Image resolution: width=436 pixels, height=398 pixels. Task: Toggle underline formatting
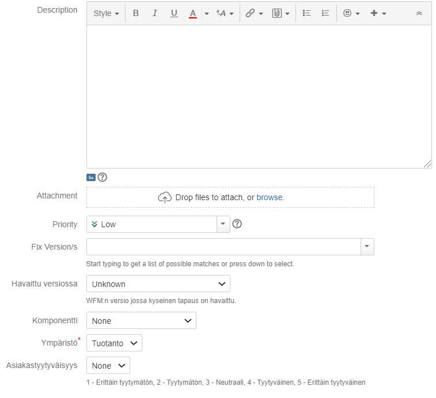pos(174,13)
